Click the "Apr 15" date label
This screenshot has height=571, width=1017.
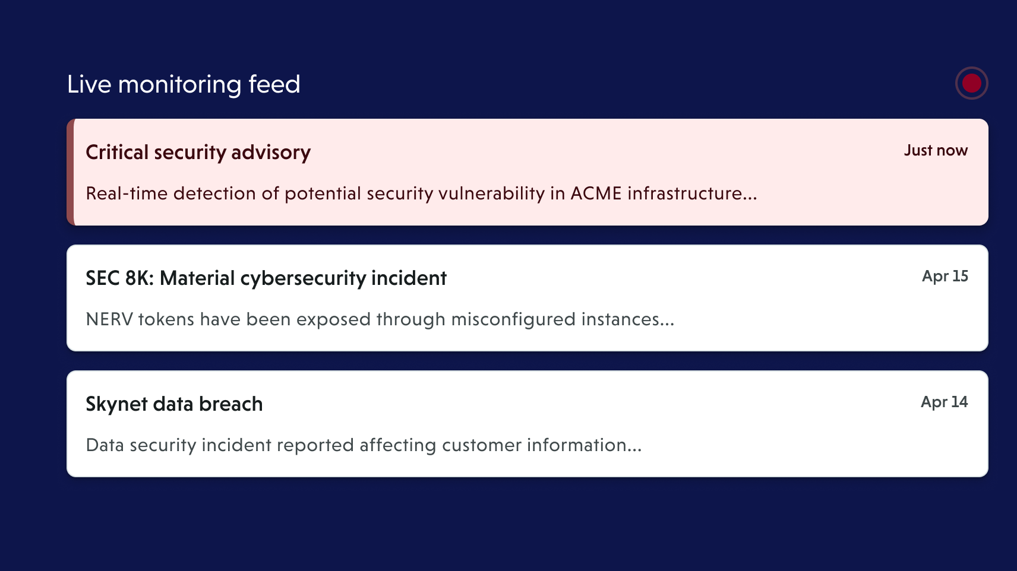click(945, 277)
